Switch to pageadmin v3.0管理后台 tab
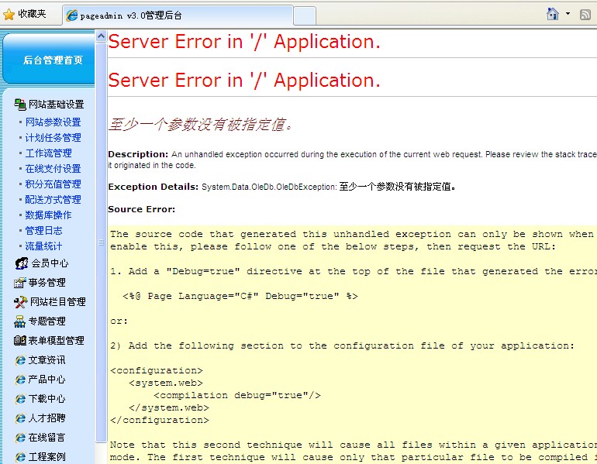Image resolution: width=597 pixels, height=464 pixels. pos(178,15)
